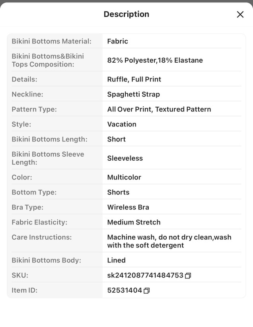The image size is (253, 327).
Task: Click the Lined value for Bikini Bottoms Body
Action: (116, 260)
